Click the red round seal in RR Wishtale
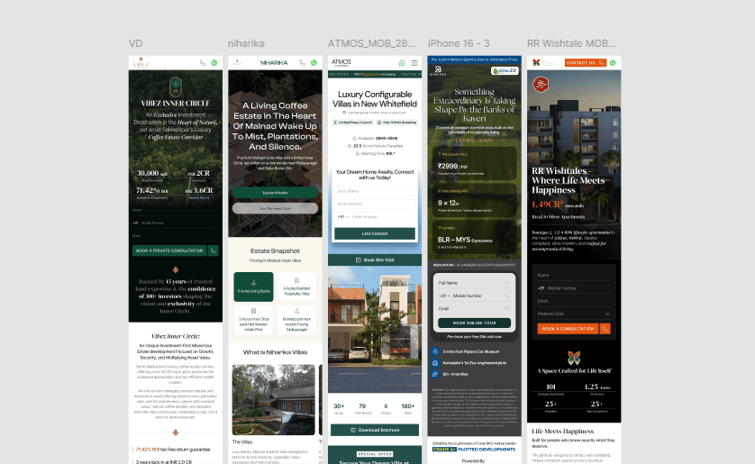Screen dimensions: 755x464 pos(541,85)
